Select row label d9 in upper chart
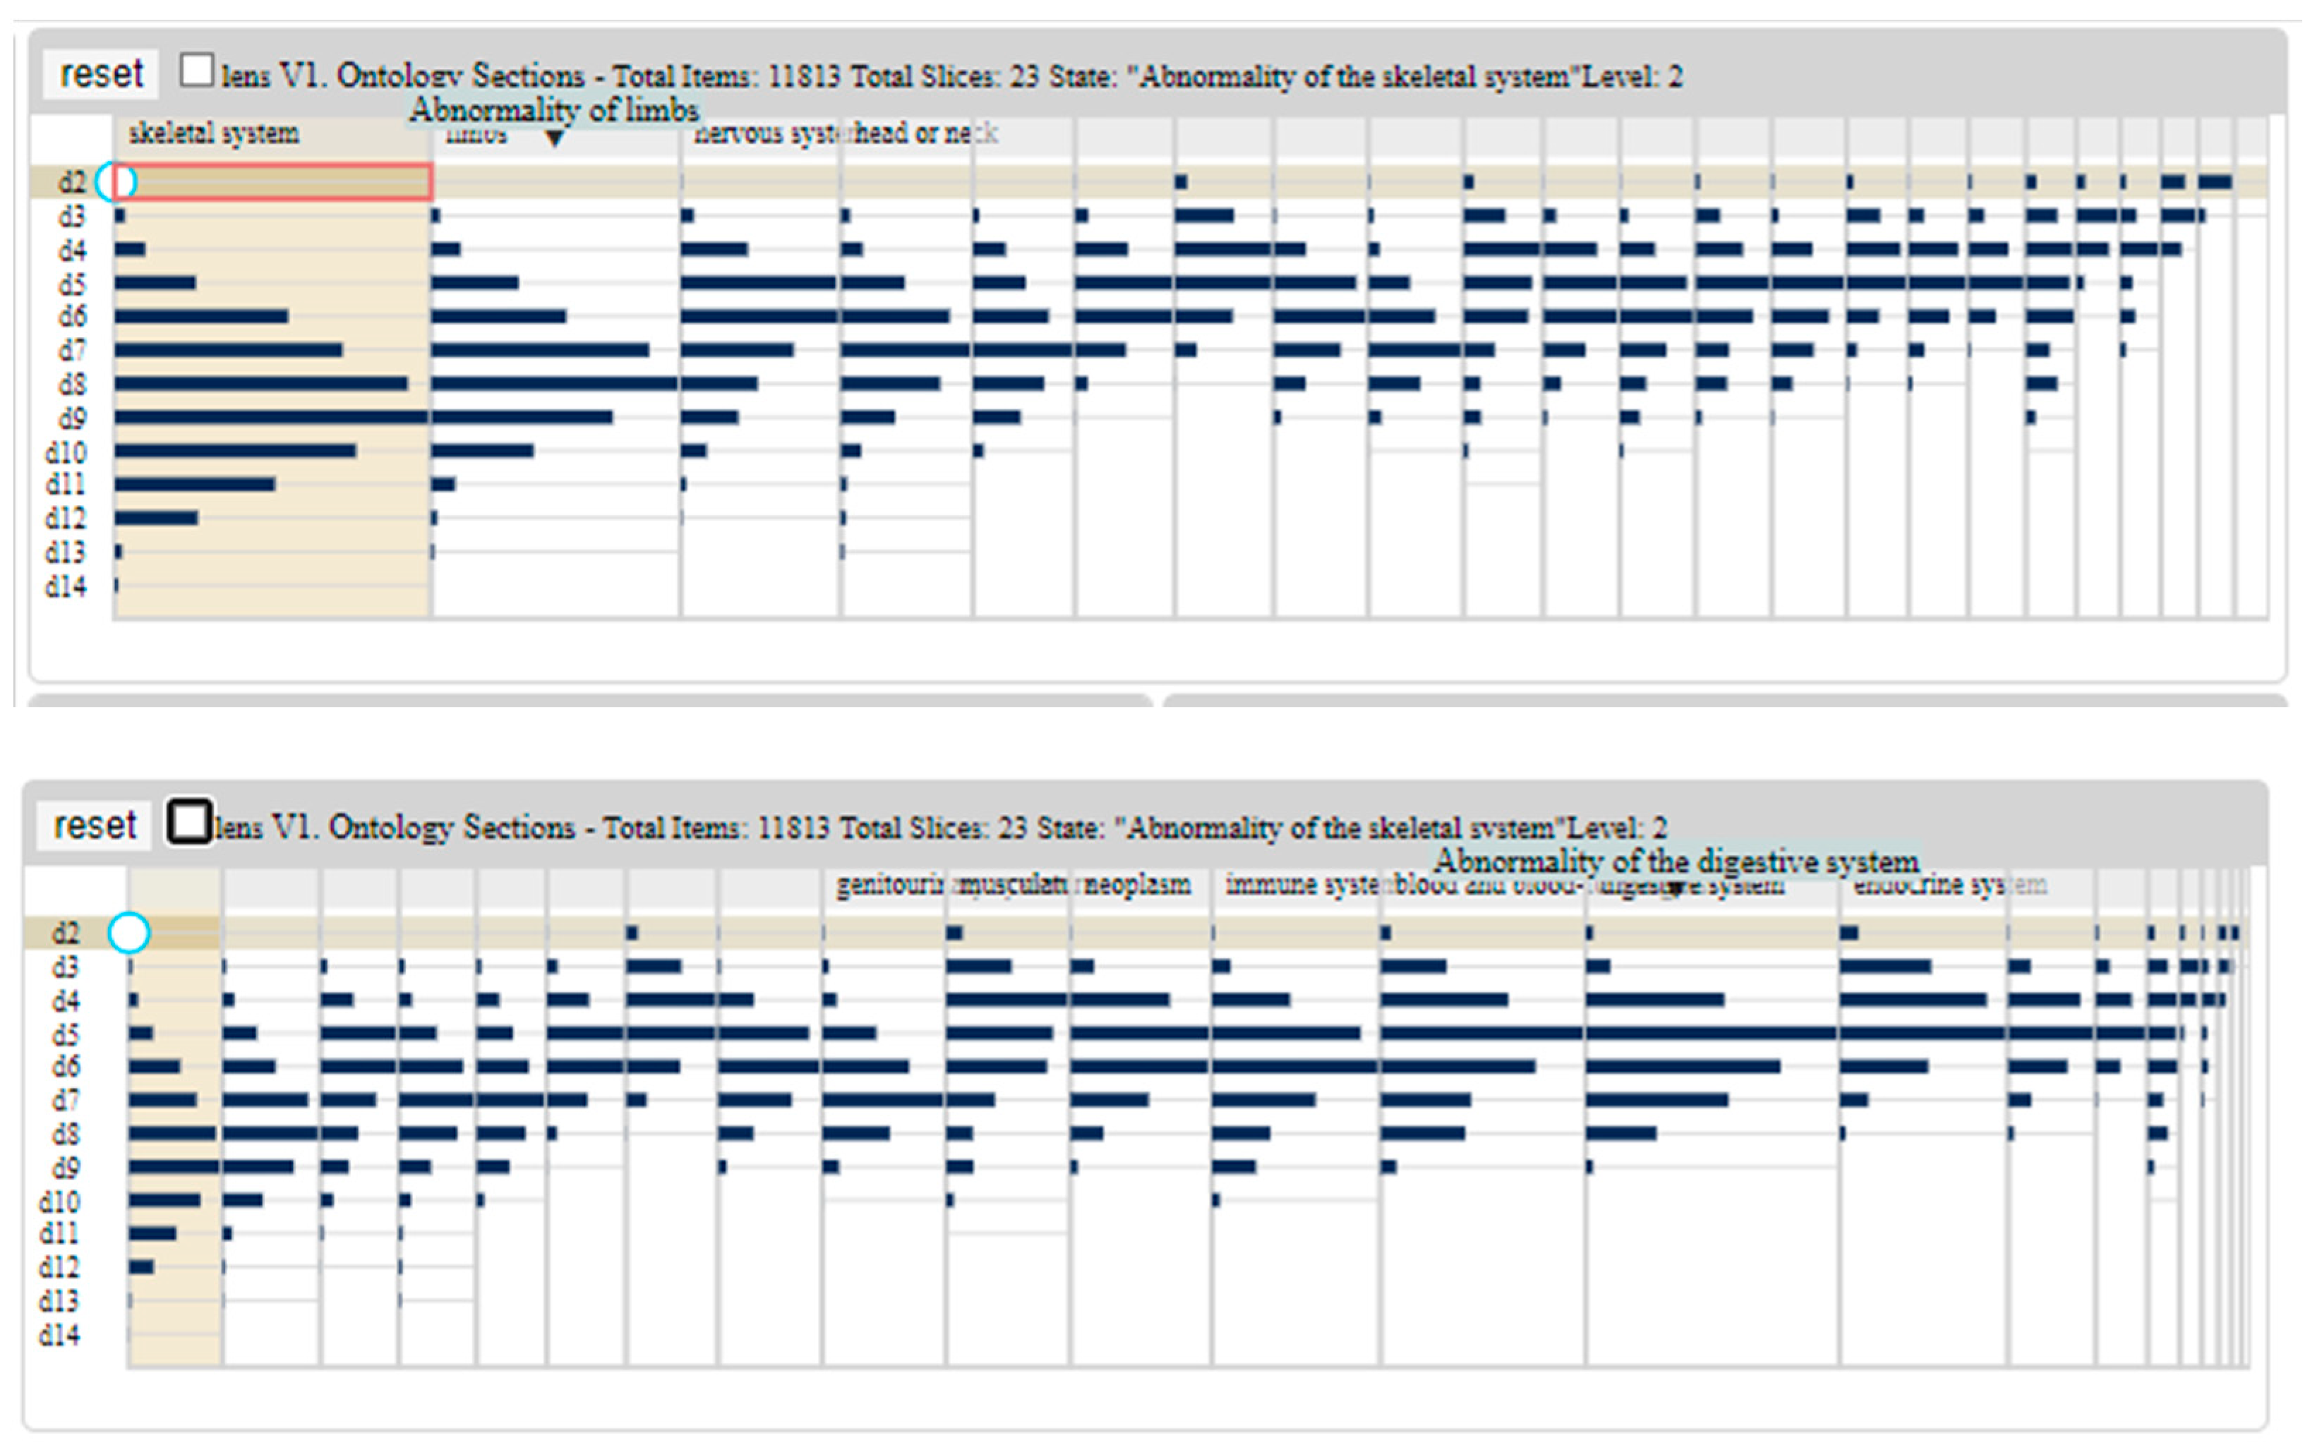2322x1447 pixels. pos(72,418)
